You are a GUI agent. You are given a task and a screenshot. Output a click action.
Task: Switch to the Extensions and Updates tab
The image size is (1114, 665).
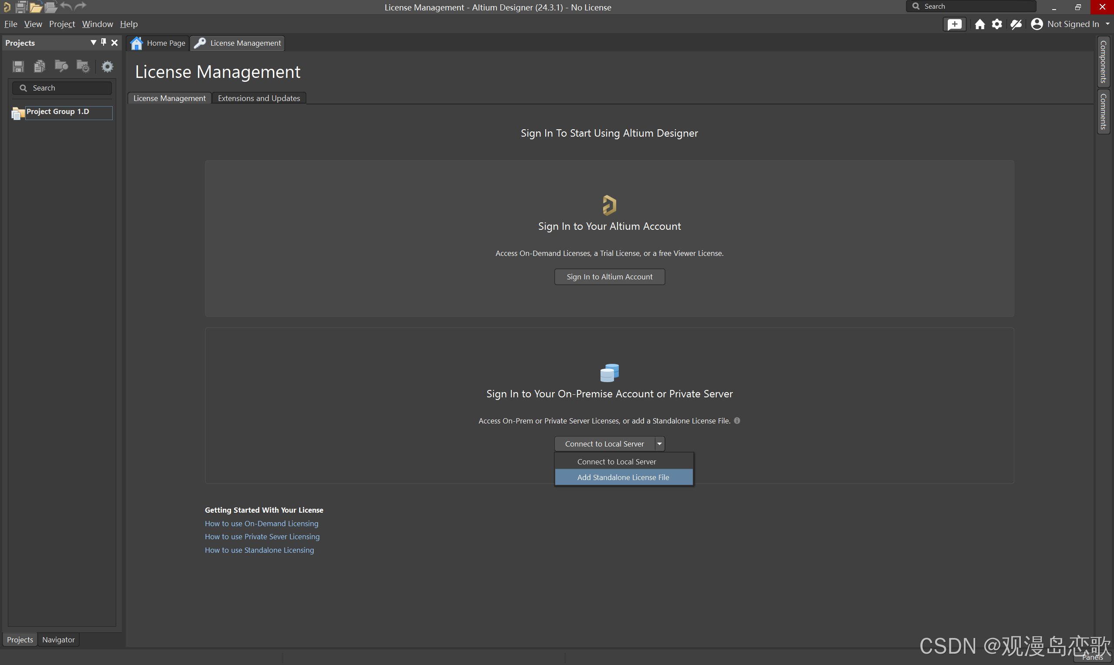pos(258,98)
